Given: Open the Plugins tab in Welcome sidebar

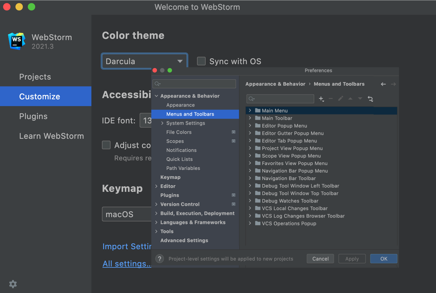Looking at the screenshot, I should tap(46, 116).
